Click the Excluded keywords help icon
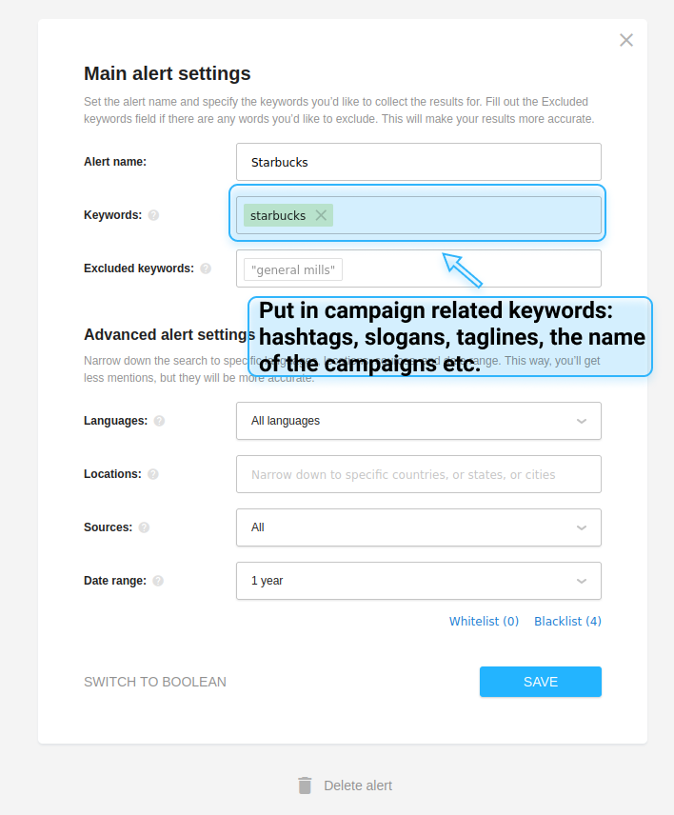Screen dimensions: 674x815 [206, 268]
